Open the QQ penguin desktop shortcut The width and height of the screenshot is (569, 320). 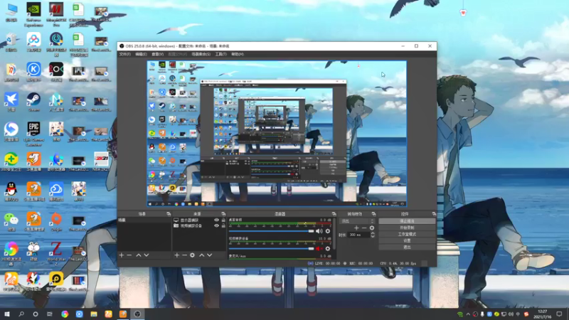click(x=11, y=191)
